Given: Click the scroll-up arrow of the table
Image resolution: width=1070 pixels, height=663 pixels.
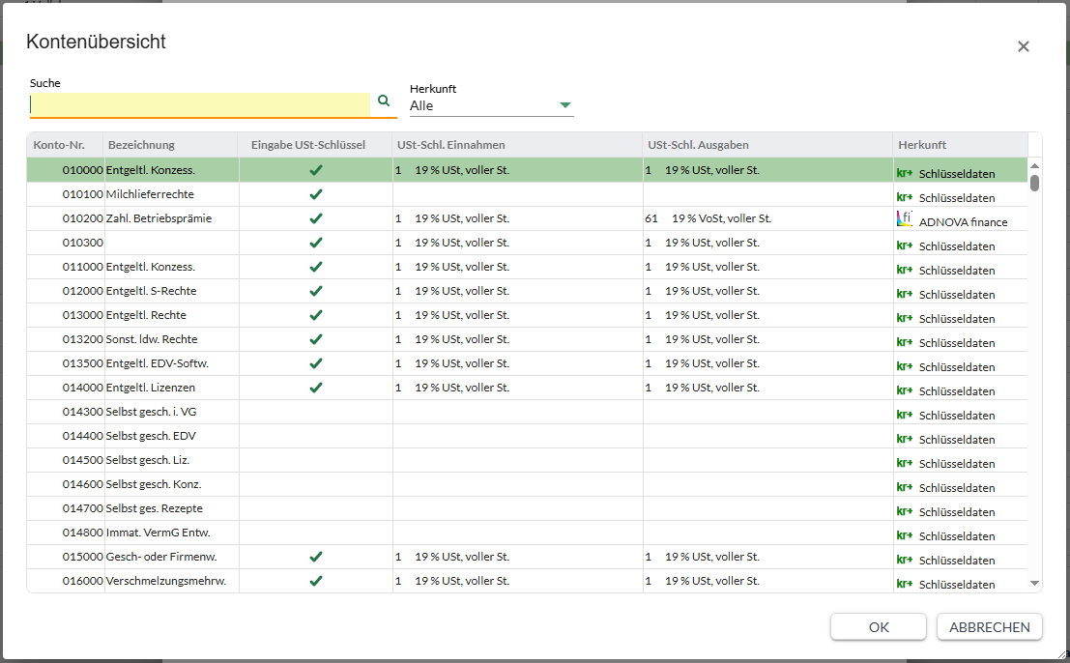Looking at the screenshot, I should 1034,166.
